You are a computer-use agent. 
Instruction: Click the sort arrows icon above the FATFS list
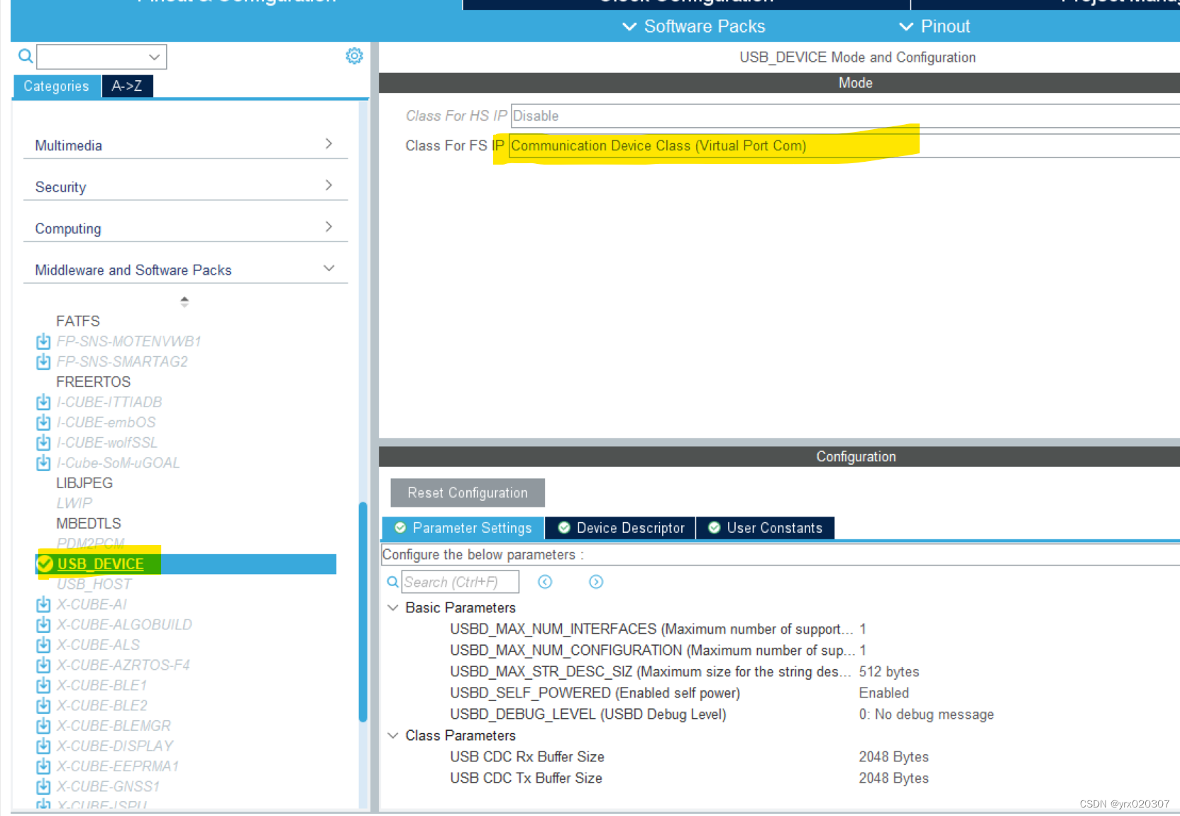[184, 302]
